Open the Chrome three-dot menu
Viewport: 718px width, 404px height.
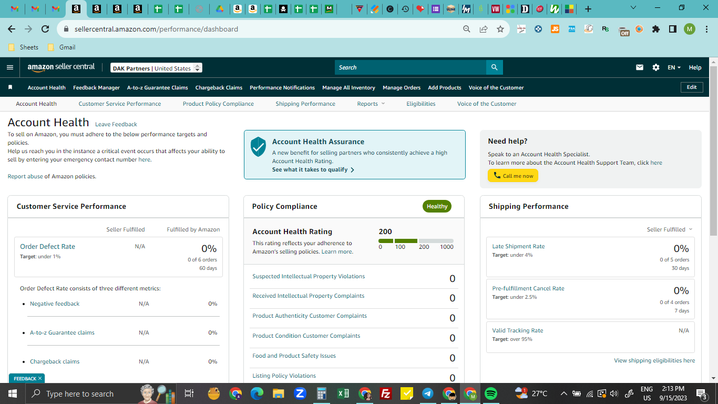click(706, 29)
